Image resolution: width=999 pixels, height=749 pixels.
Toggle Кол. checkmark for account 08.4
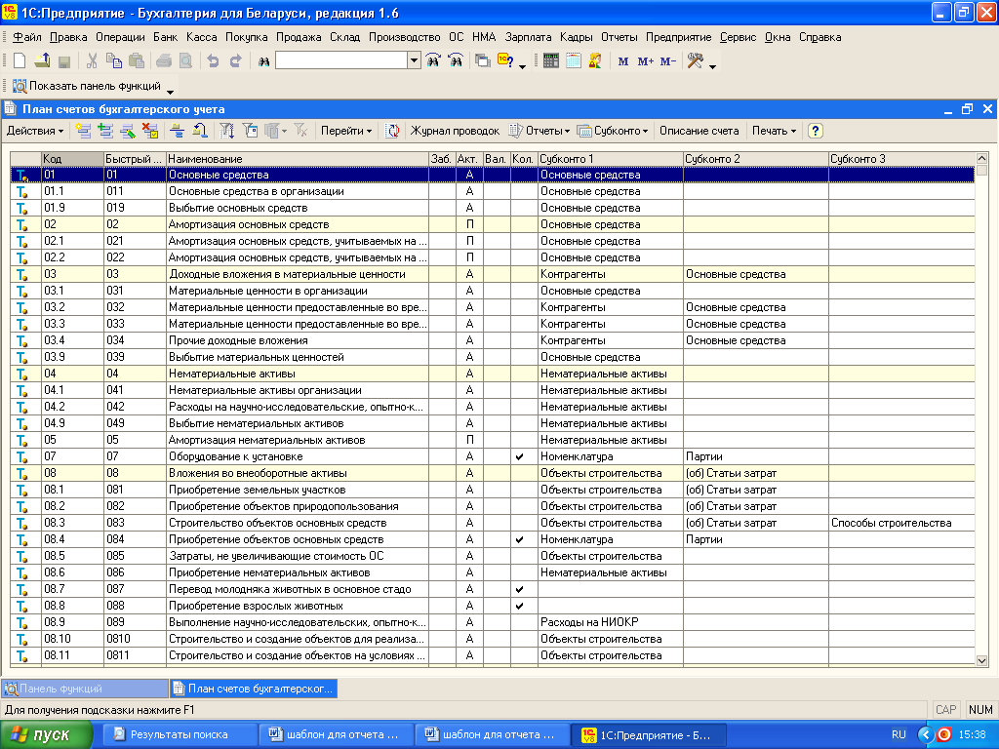520,539
